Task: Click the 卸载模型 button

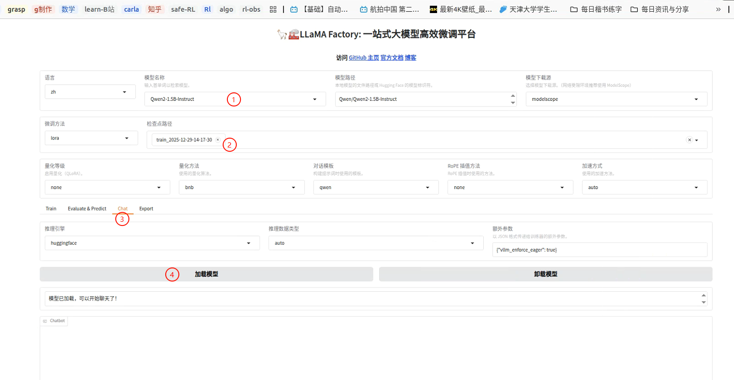Action: (545, 274)
